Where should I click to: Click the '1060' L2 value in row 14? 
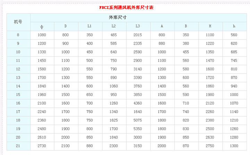click(114, 86)
